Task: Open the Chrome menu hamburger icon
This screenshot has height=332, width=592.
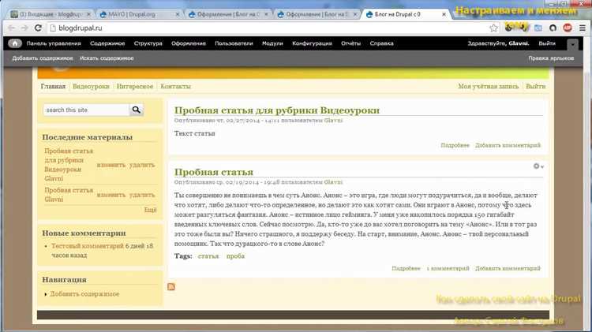Action: [583, 28]
